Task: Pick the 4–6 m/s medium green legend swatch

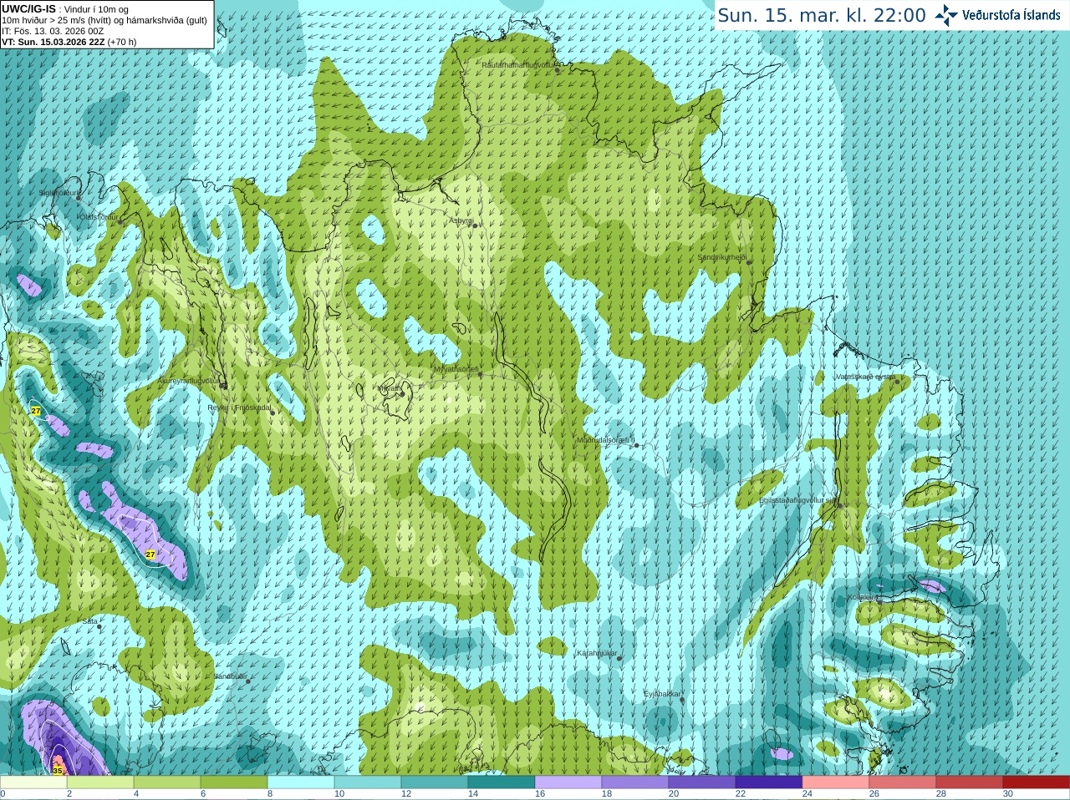Action: (x=167, y=782)
